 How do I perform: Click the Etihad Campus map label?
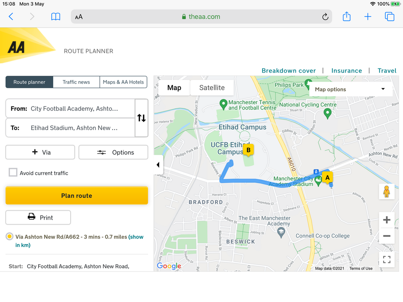tap(242, 127)
